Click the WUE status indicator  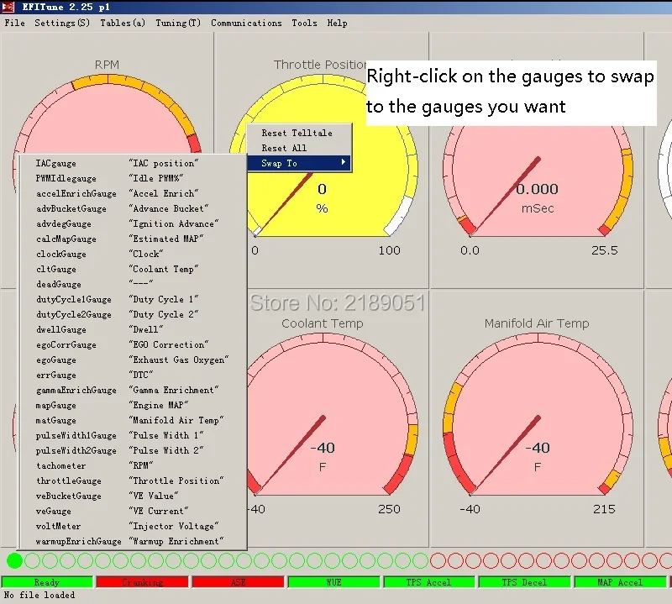(x=333, y=582)
